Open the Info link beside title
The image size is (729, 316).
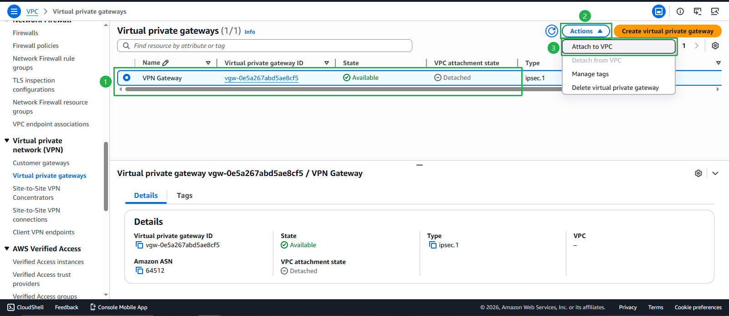click(250, 32)
